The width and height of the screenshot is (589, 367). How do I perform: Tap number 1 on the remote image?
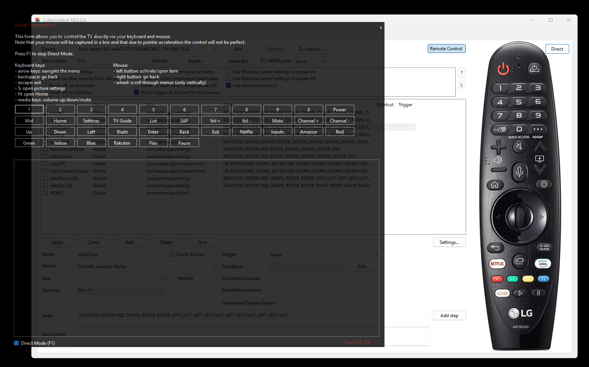coord(500,88)
